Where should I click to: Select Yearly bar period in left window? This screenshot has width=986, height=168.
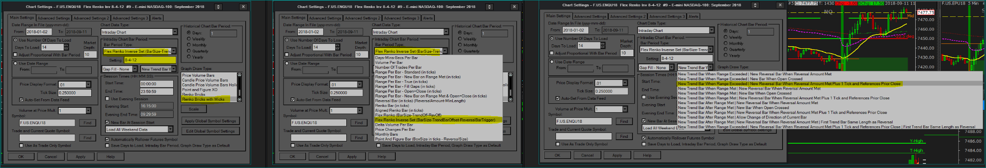point(189,57)
